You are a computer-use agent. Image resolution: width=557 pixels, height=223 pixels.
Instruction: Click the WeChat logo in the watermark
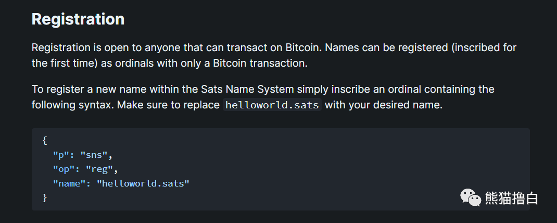[470, 197]
